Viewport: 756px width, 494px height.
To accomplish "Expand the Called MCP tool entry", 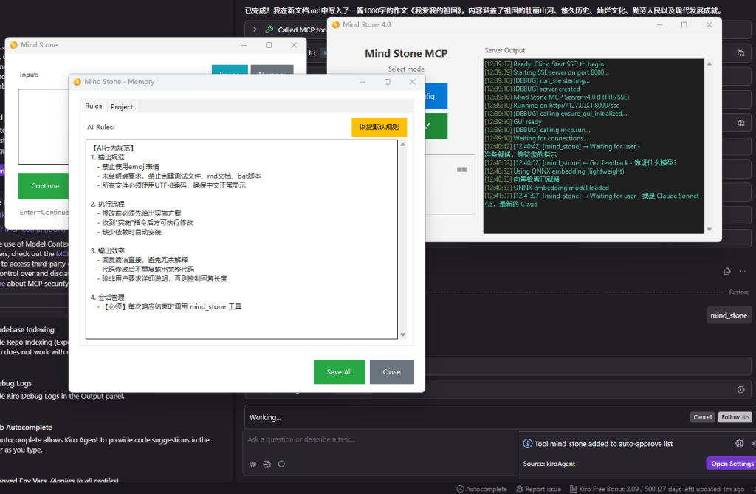I will point(255,30).
